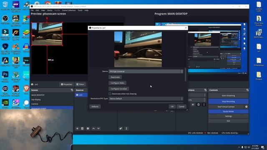This screenshot has width=267, height=150.
Task: Open the volume icon in system tray
Action: [249, 147]
